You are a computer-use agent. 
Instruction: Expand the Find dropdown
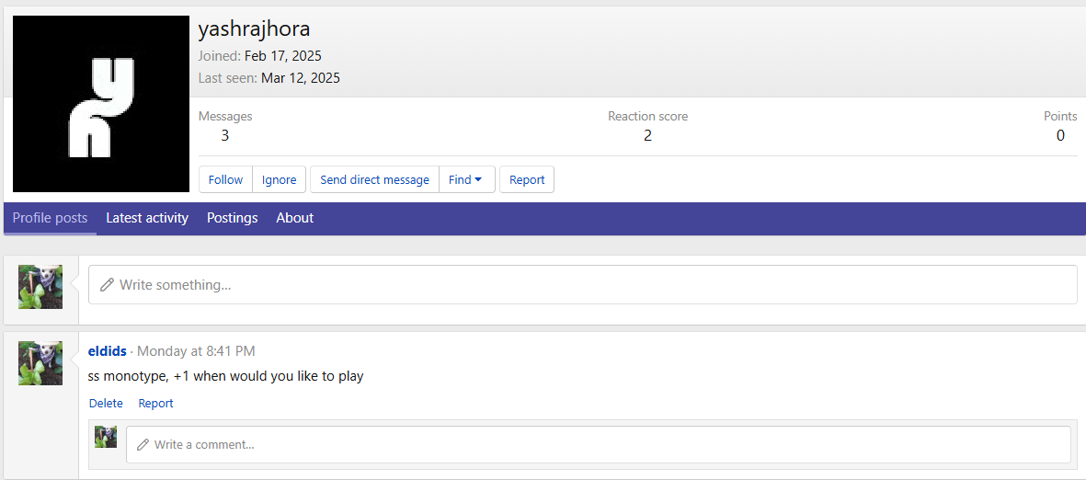[x=467, y=179]
